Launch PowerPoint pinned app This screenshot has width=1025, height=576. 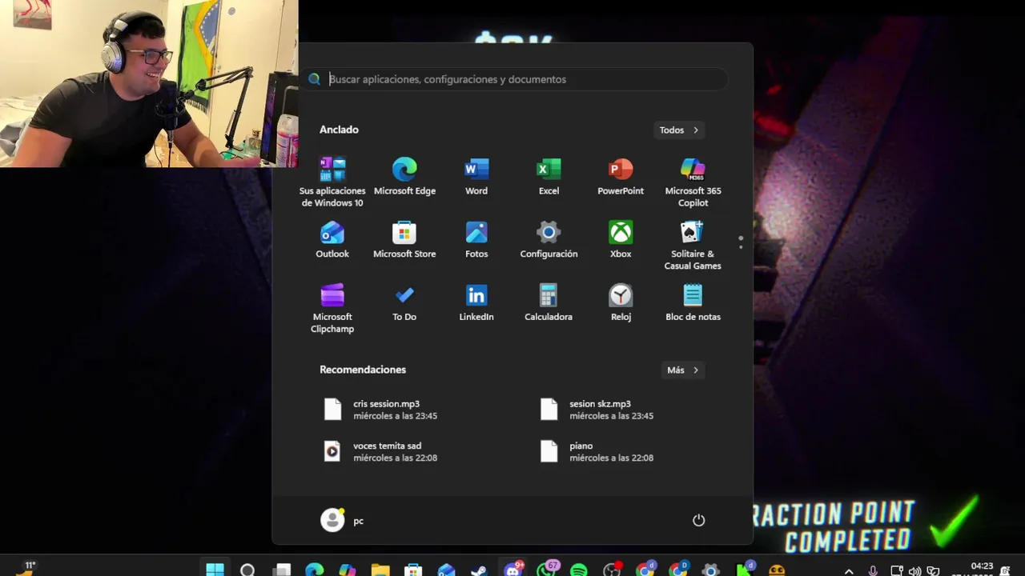tap(621, 177)
